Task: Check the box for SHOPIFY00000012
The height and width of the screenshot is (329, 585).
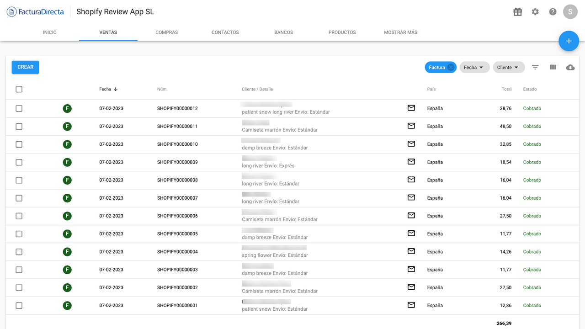Action: tap(19, 108)
